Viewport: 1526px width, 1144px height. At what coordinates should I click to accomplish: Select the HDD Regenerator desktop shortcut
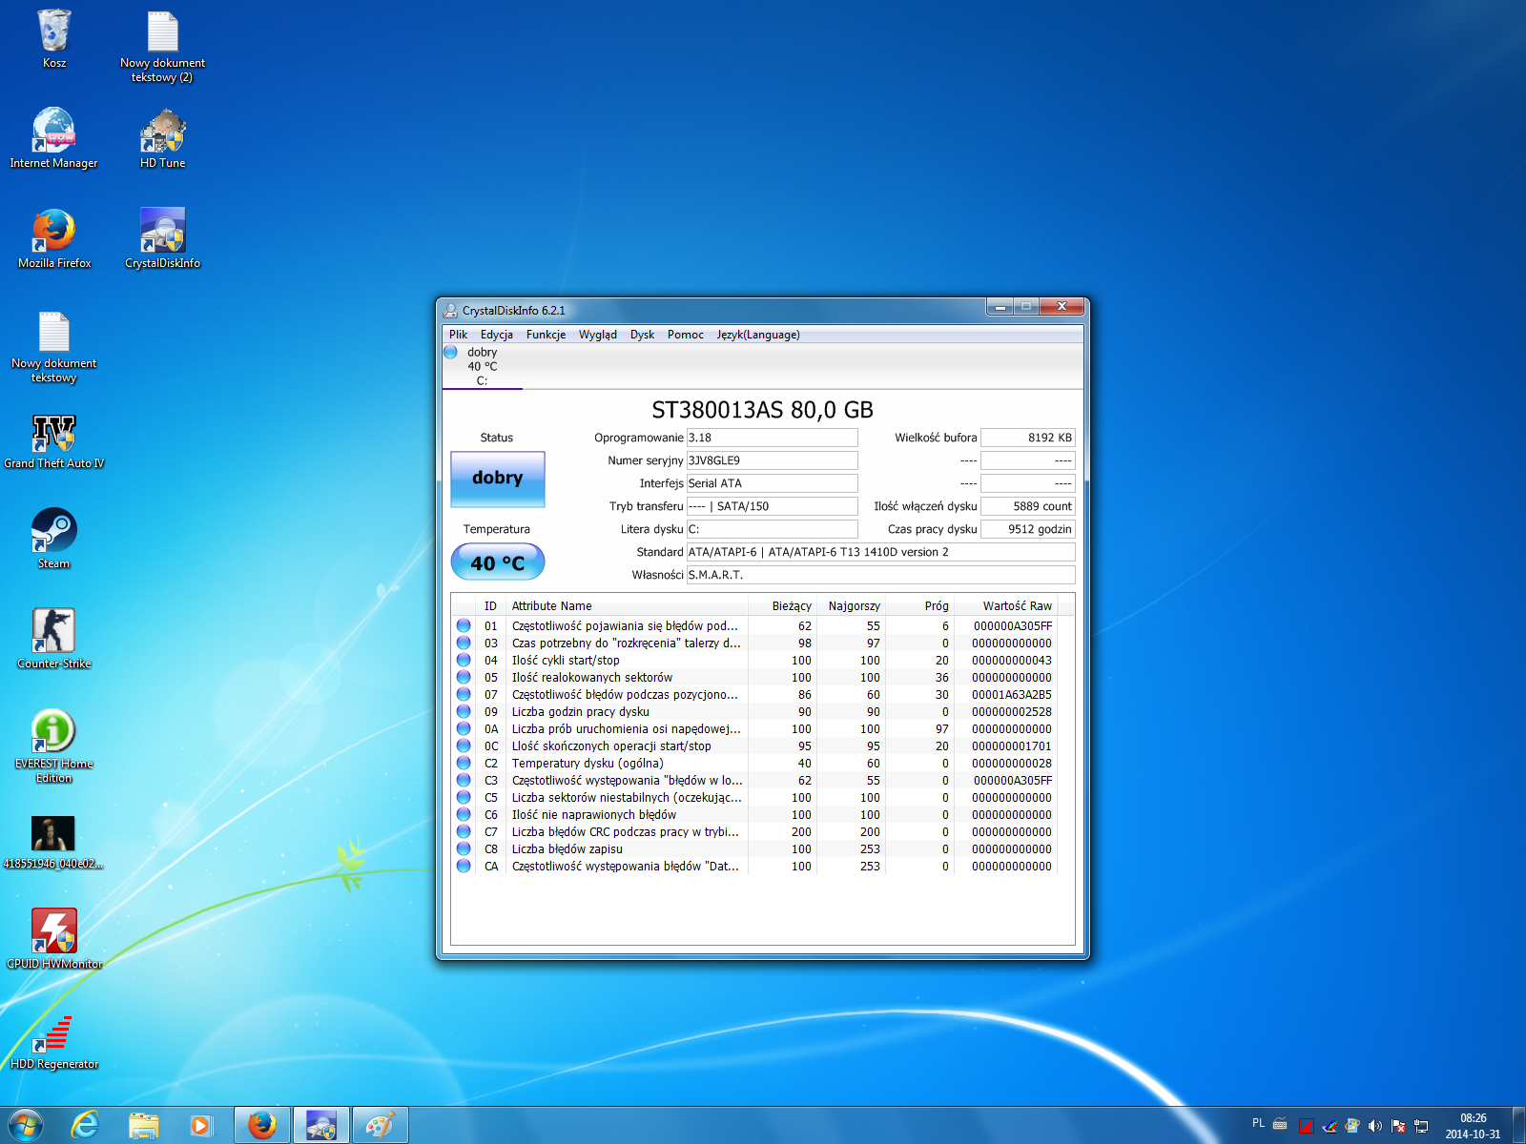click(54, 1040)
